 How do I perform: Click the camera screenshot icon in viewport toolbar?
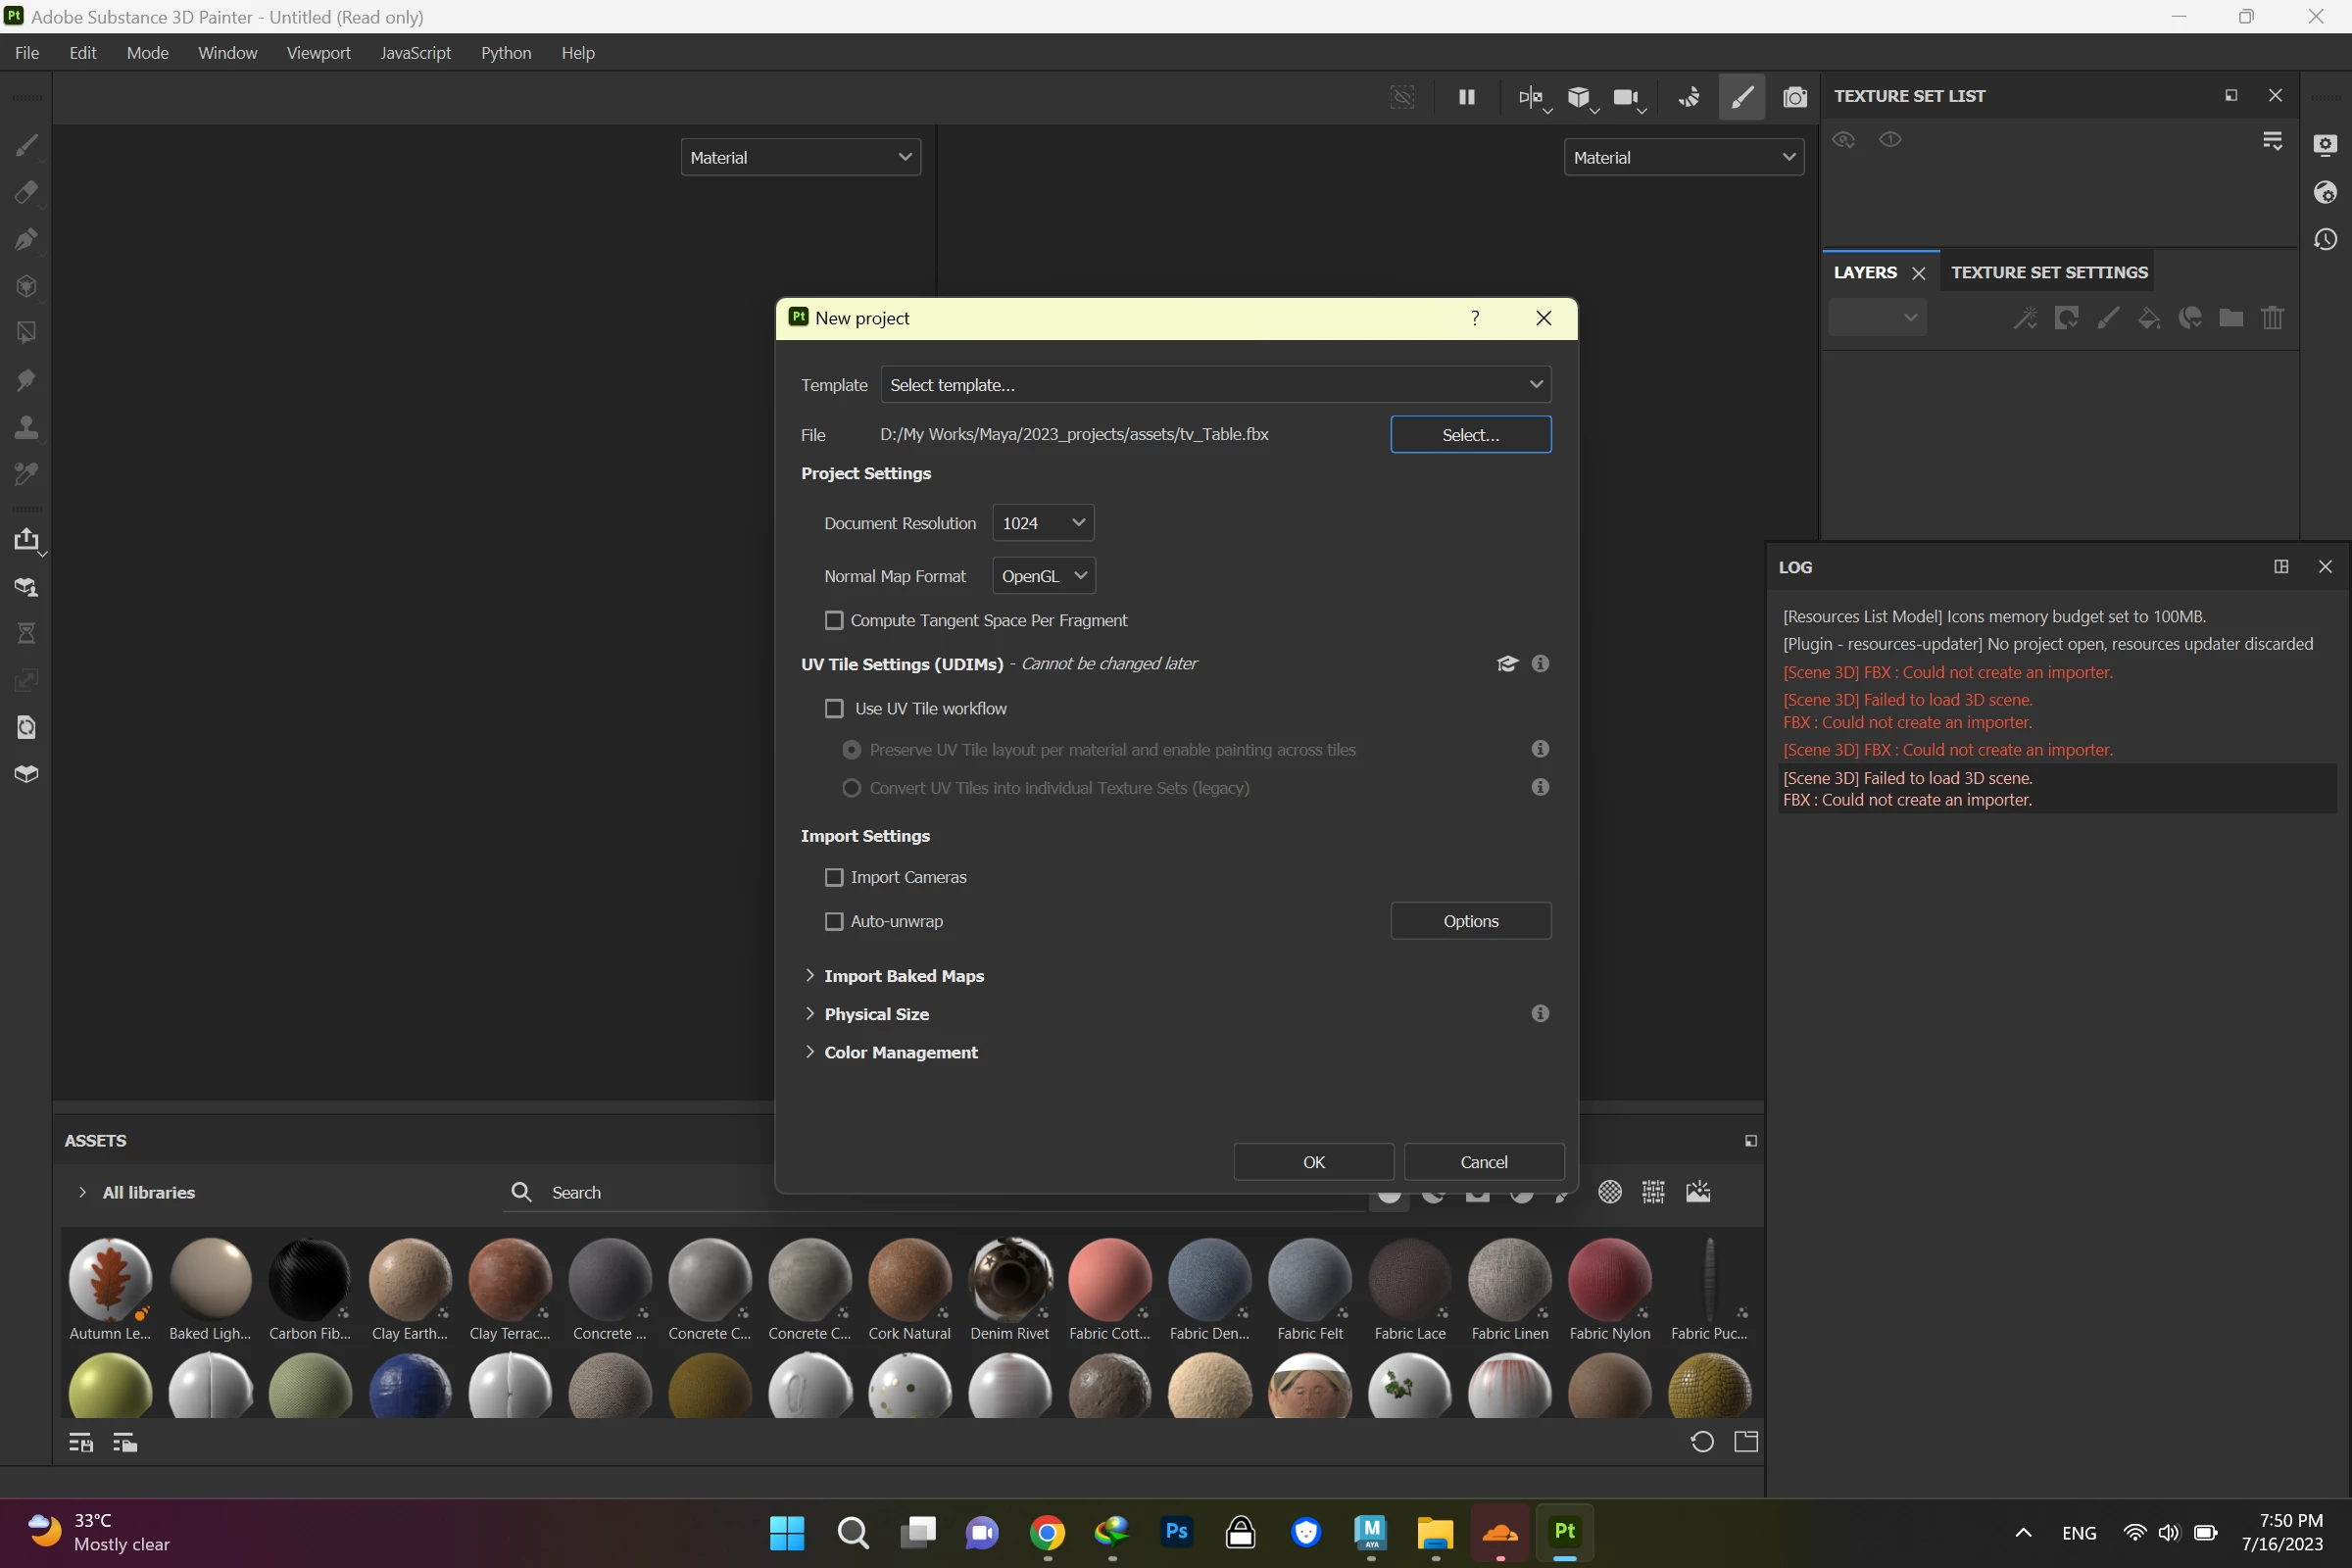[1795, 97]
